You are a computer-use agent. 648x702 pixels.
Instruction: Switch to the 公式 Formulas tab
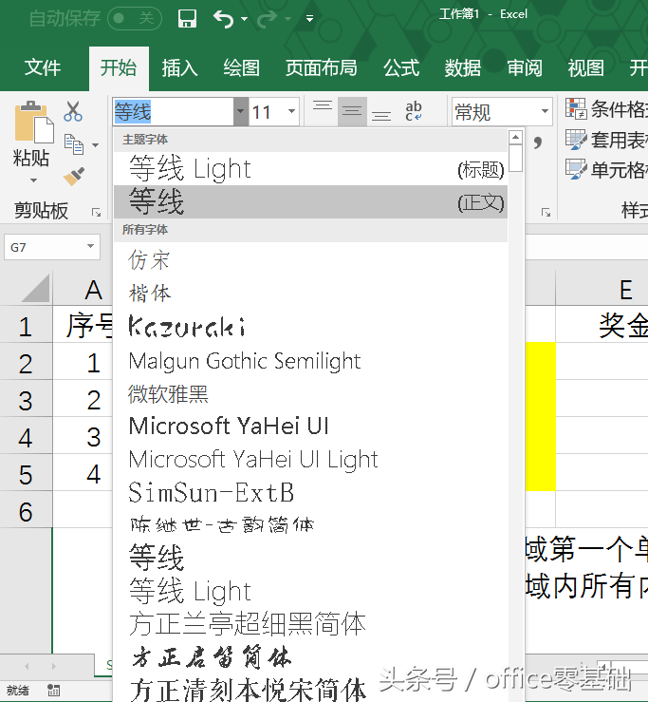[x=401, y=68]
